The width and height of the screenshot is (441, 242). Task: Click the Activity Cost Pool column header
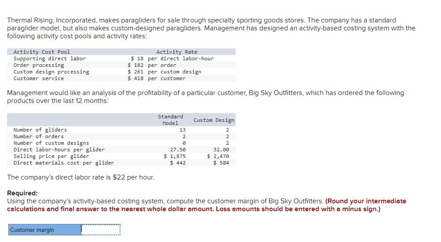point(42,52)
